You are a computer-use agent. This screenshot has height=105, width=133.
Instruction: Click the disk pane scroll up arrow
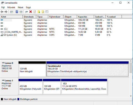click(131, 61)
